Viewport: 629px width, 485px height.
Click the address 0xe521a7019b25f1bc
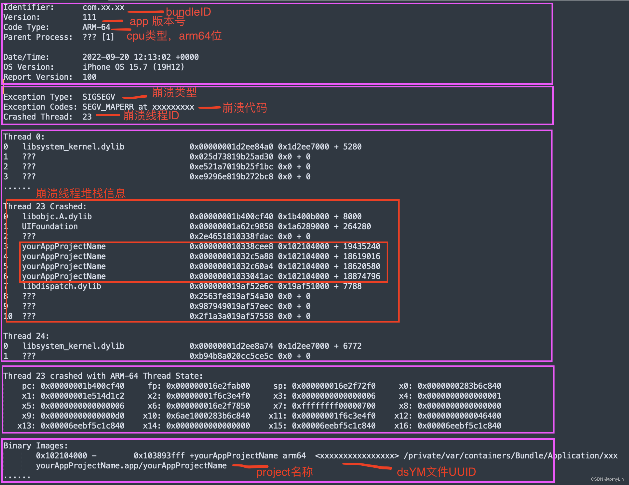pos(231,167)
